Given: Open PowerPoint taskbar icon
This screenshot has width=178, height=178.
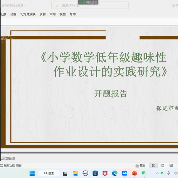Looking at the screenshot, I should 134,173.
